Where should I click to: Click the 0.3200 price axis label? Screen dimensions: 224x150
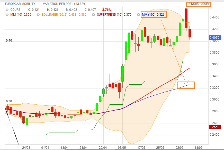(x=214, y=88)
